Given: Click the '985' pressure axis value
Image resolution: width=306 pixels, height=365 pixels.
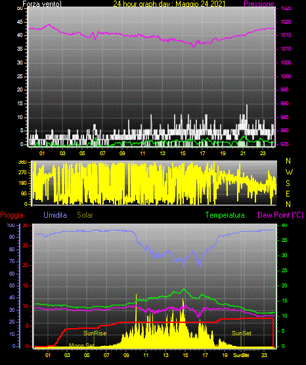Looking at the screenshot, I should coord(284,117).
